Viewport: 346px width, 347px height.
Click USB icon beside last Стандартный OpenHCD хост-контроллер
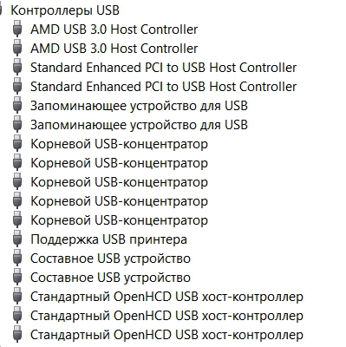pos(17,334)
